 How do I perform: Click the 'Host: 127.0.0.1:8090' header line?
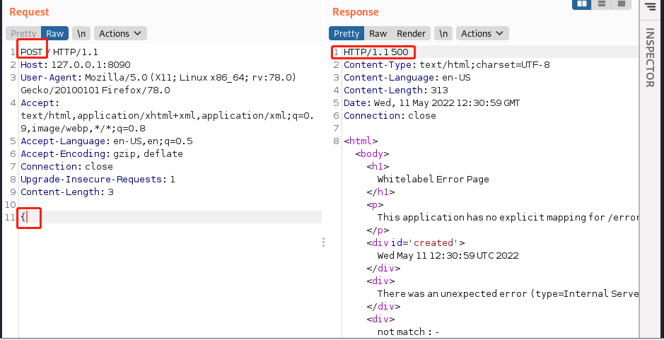point(76,65)
